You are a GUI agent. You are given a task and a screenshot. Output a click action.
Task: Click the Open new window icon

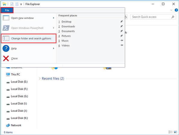[x=6, y=18]
